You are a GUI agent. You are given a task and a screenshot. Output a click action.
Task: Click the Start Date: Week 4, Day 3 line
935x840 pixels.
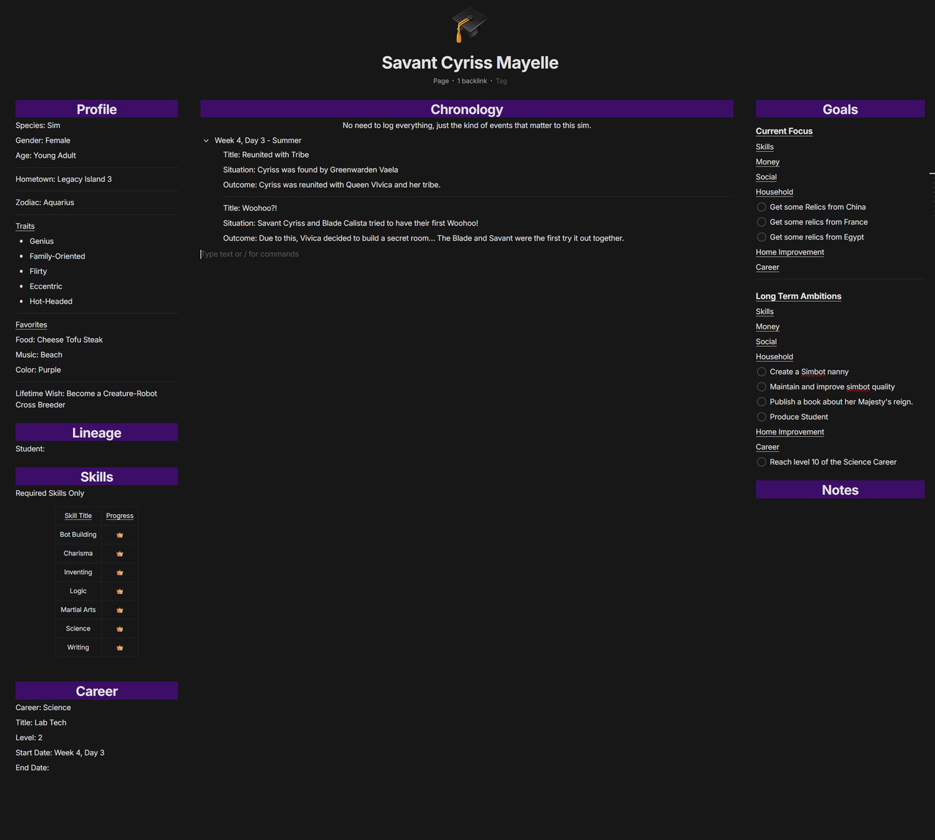pos(60,752)
